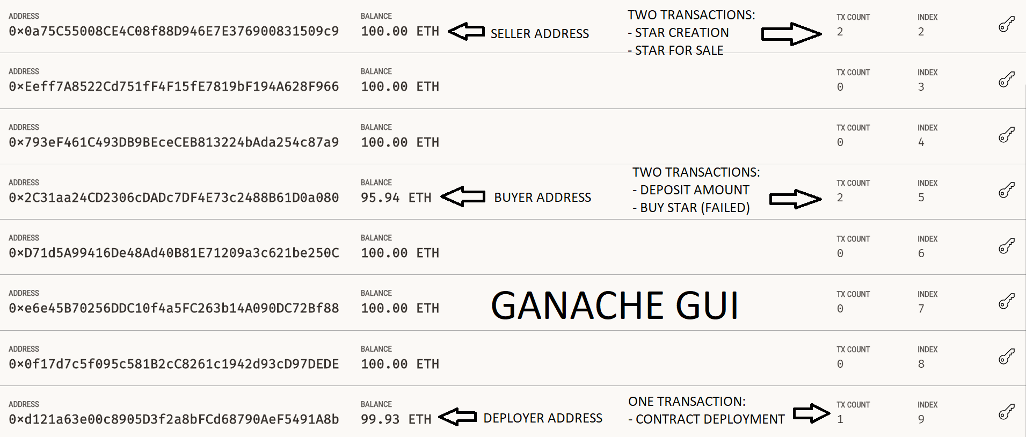This screenshot has width=1026, height=437.
Task: Click the seller's TX count value 2
Action: coord(840,32)
